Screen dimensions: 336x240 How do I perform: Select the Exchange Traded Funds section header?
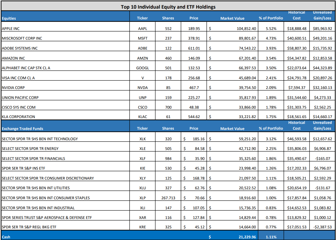(x=22, y=129)
